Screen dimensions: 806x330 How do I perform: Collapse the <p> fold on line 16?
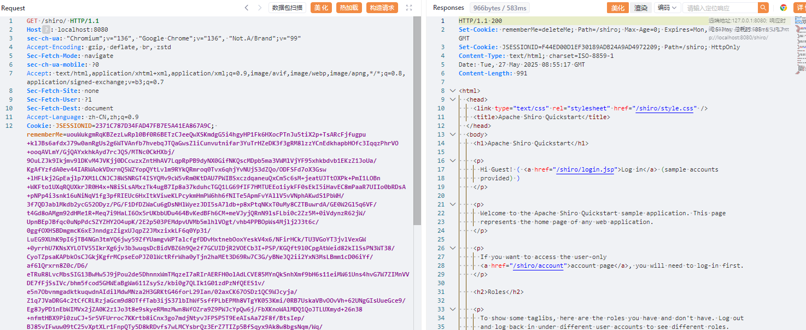tap(452, 161)
